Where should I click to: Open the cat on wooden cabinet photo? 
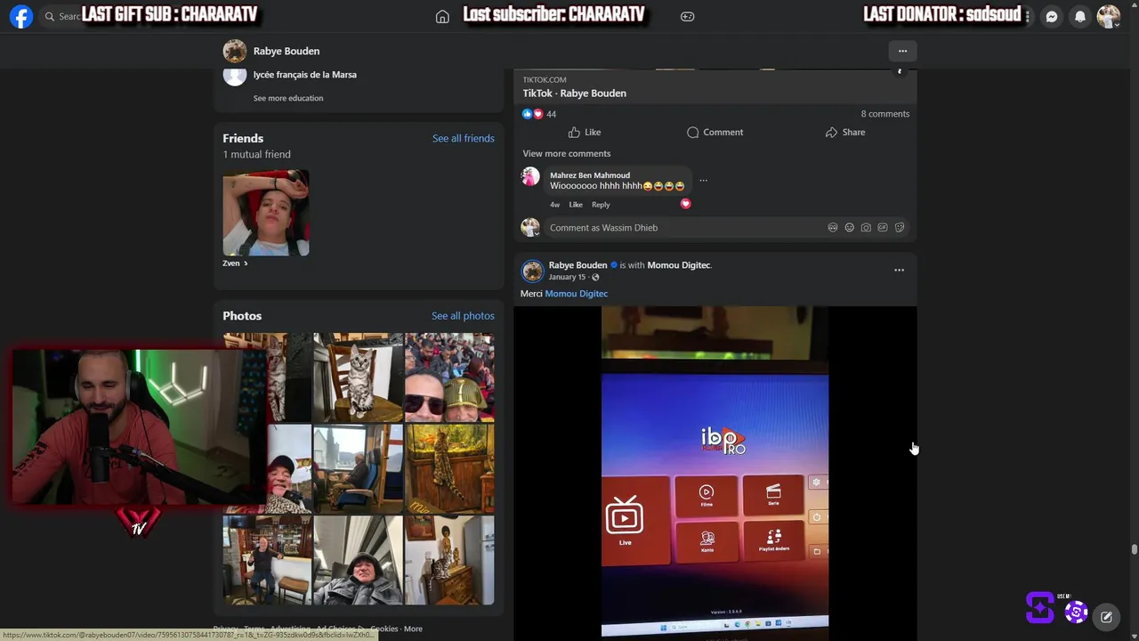tap(449, 560)
